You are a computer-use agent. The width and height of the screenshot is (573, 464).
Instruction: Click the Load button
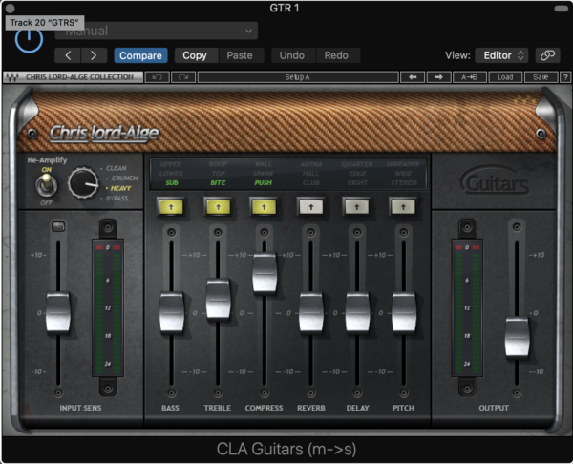pos(505,77)
